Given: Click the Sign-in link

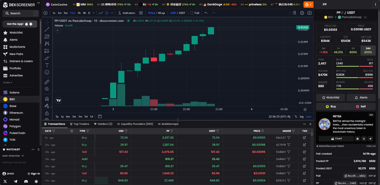Looking at the screenshot, I should pyautogui.click(x=33, y=174).
